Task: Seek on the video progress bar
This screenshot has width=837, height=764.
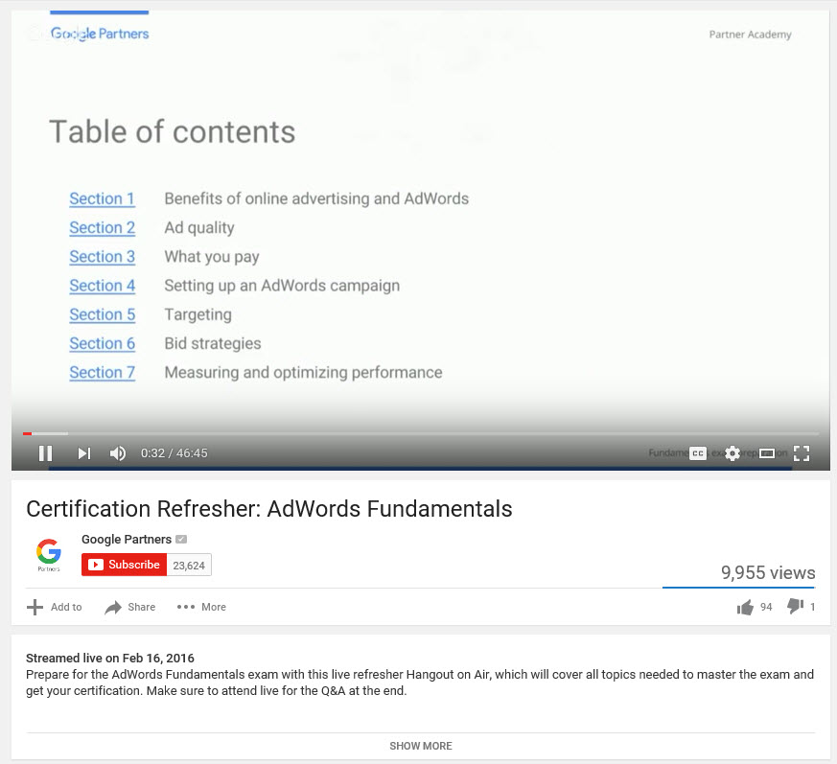Action: point(421,433)
